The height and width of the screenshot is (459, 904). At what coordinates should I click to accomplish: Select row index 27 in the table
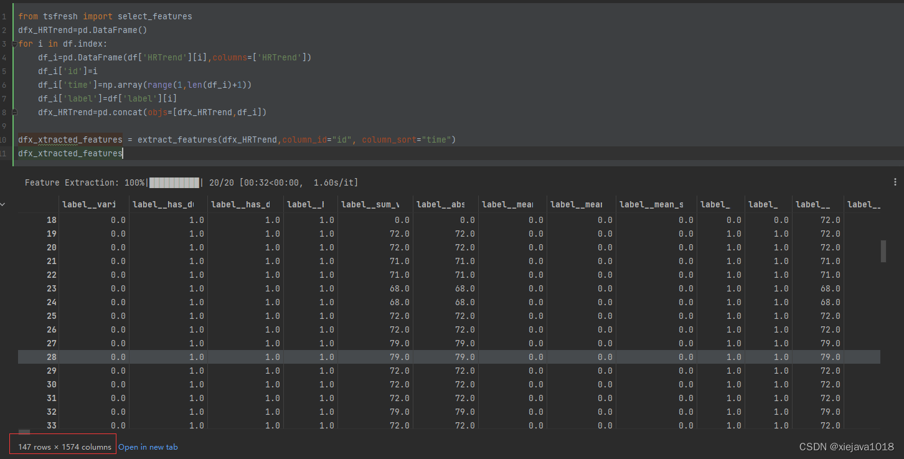(52, 343)
